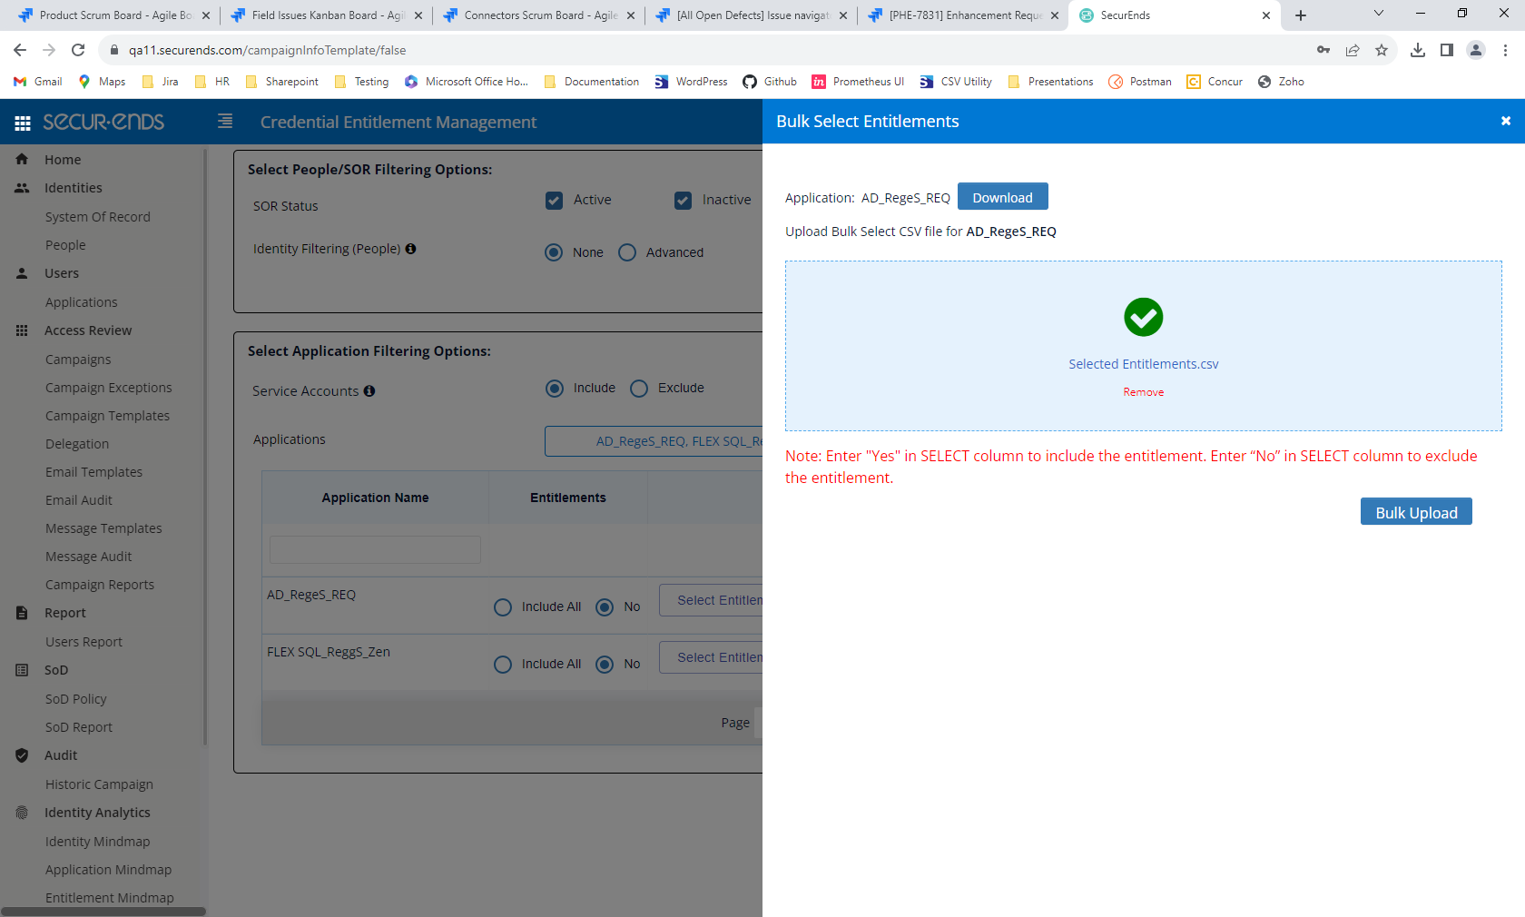The height and width of the screenshot is (917, 1525).
Task: Uncheck the Inactive SOR Status checkbox
Action: (683, 201)
